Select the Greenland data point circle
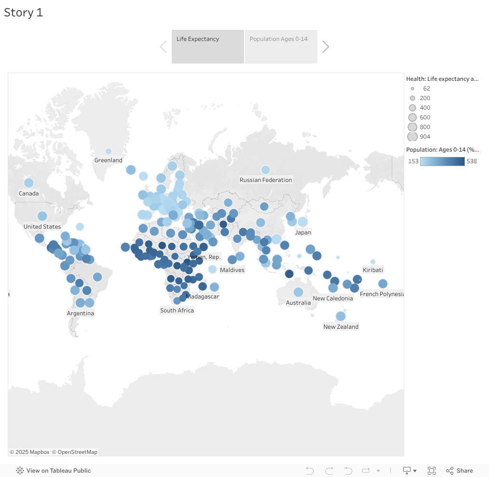The image size is (489, 477). tap(108, 151)
